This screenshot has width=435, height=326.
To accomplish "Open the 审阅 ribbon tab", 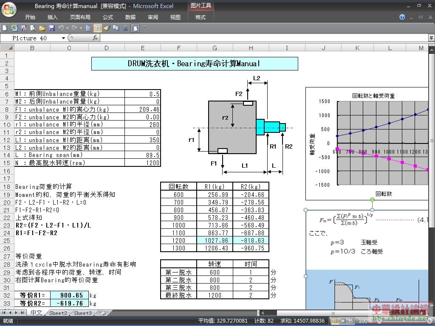I will tap(153, 17).
